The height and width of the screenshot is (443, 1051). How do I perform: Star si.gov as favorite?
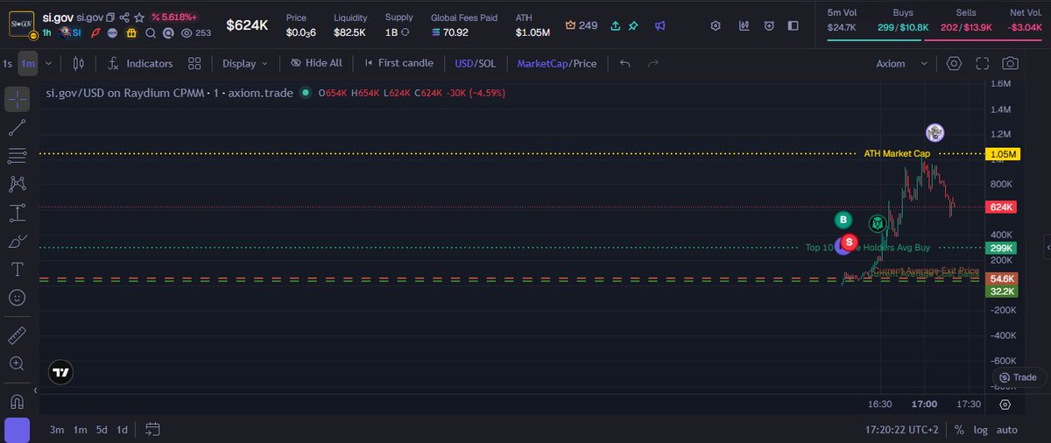pyautogui.click(x=138, y=17)
